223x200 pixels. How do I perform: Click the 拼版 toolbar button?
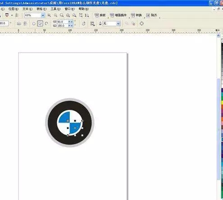[100, 15]
